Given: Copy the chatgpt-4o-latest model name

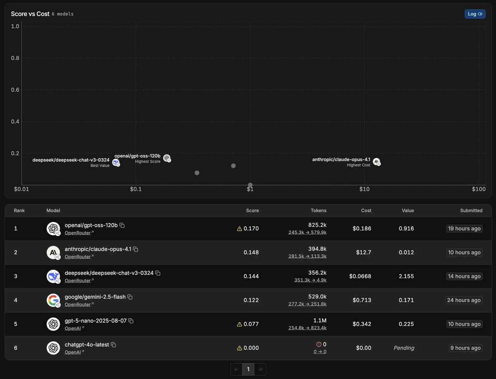Looking at the screenshot, I should [113, 345].
